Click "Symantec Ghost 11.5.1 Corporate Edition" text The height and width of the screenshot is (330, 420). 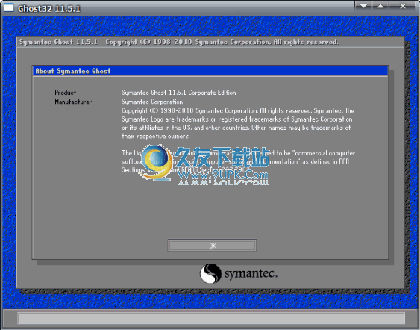pyautogui.click(x=178, y=93)
